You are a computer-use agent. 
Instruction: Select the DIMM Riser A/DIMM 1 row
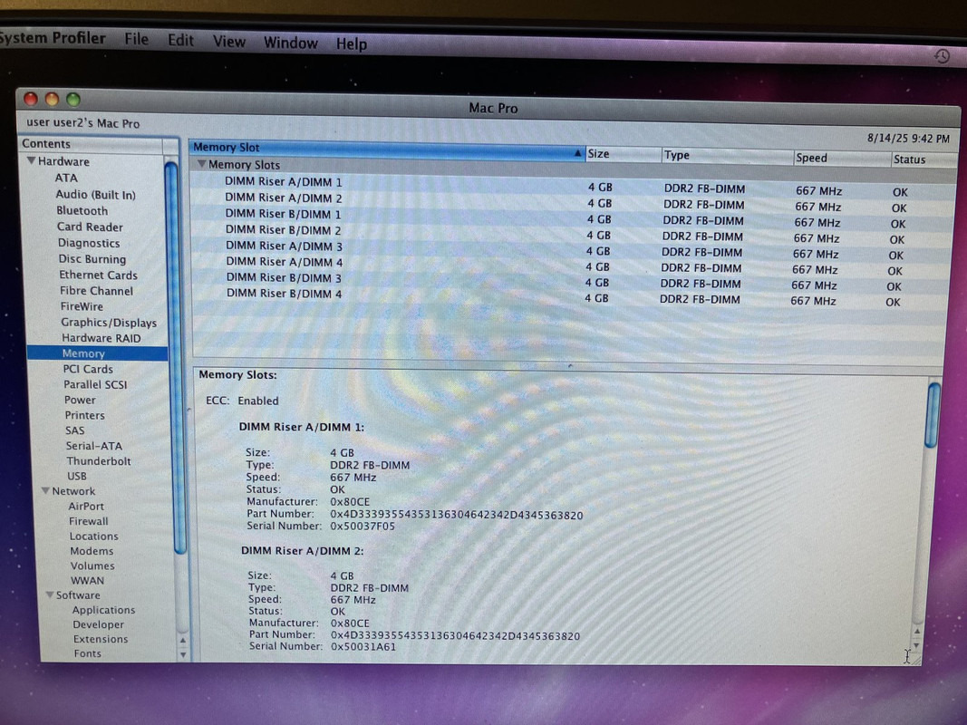tap(572, 186)
